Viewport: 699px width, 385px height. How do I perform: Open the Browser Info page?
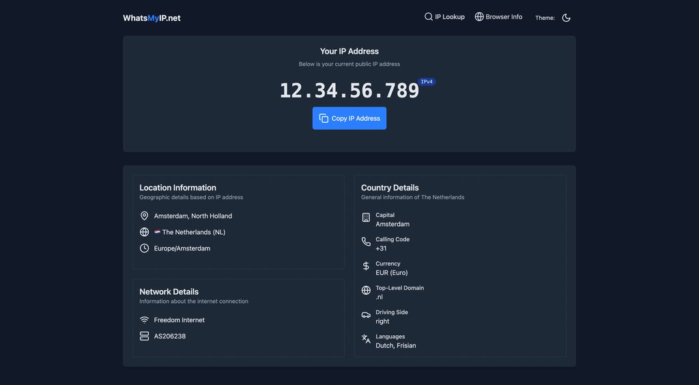point(498,17)
